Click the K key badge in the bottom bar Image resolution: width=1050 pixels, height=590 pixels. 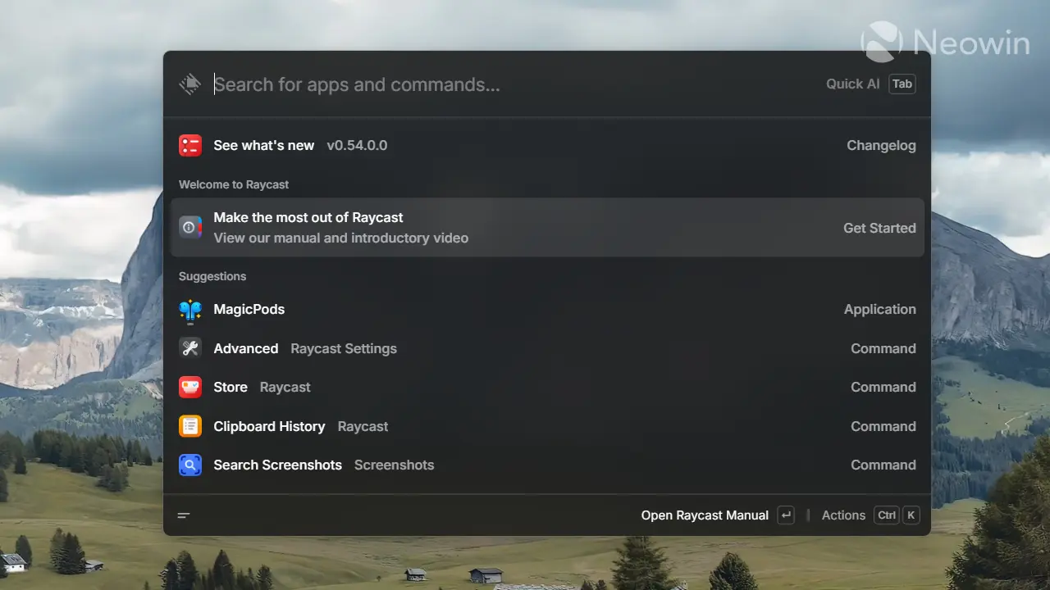(x=911, y=515)
